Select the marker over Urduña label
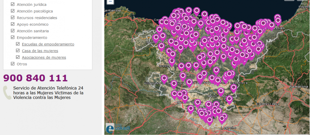The image size is (312, 135). click(172, 62)
